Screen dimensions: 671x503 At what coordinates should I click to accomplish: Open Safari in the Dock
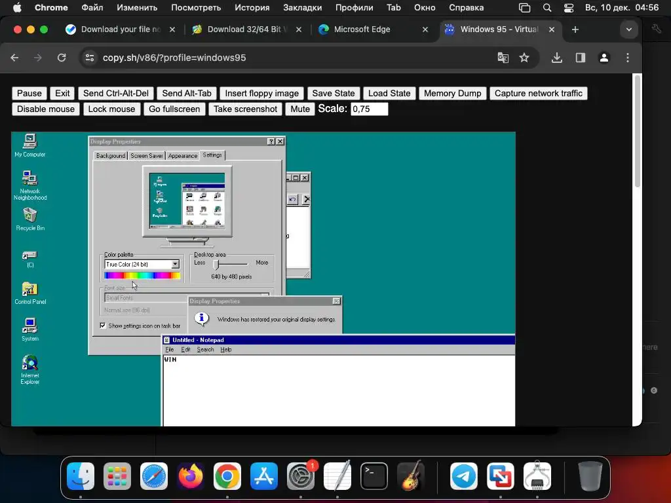pyautogui.click(x=154, y=476)
